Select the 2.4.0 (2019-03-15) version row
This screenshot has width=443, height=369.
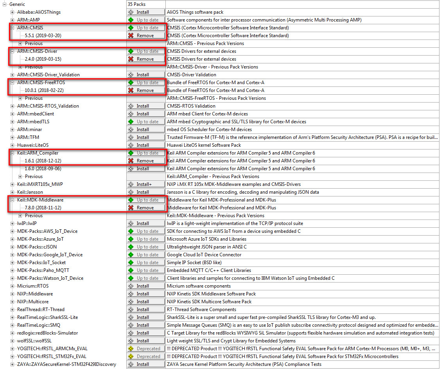click(x=43, y=59)
